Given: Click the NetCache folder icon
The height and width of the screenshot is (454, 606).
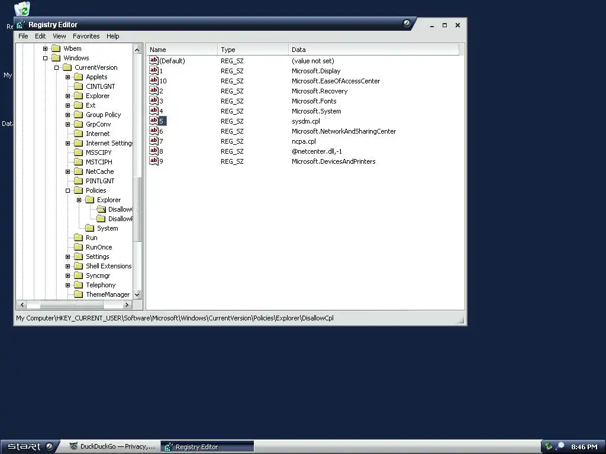Looking at the screenshot, I should pos(79,171).
